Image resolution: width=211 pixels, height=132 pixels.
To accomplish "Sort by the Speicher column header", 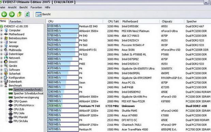I will click(x=198, y=22).
